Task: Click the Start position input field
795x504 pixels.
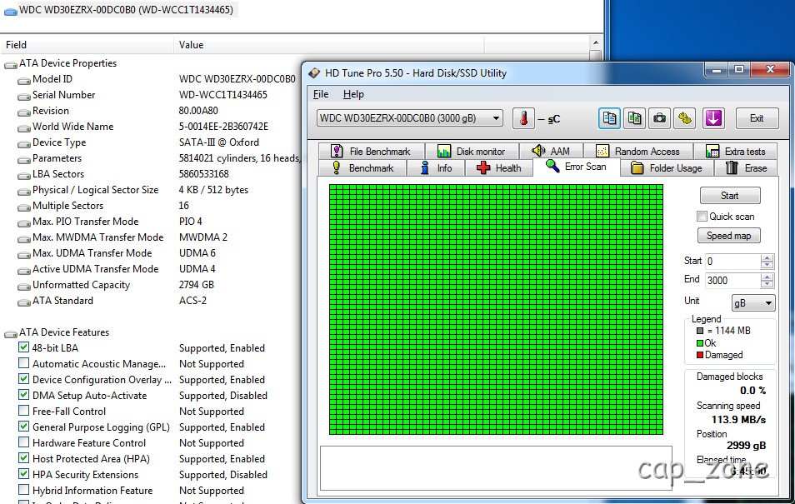Action: pos(733,261)
